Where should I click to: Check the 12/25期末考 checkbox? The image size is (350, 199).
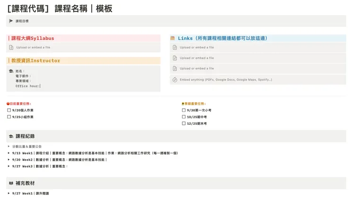click(x=184, y=123)
